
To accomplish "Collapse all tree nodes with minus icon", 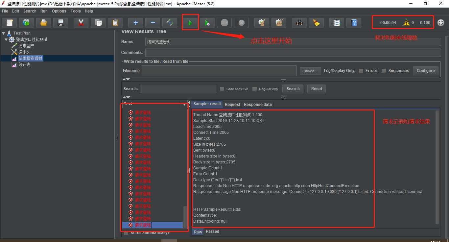I will 153,23.
